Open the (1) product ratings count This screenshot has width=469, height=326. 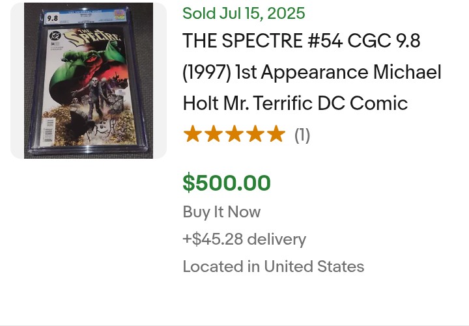click(x=302, y=135)
